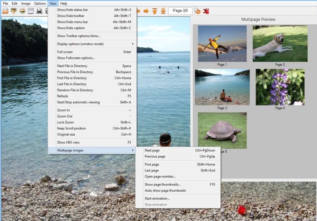Click the red IrfanView About icon
This screenshot has width=317, height=221.
click(206, 11)
